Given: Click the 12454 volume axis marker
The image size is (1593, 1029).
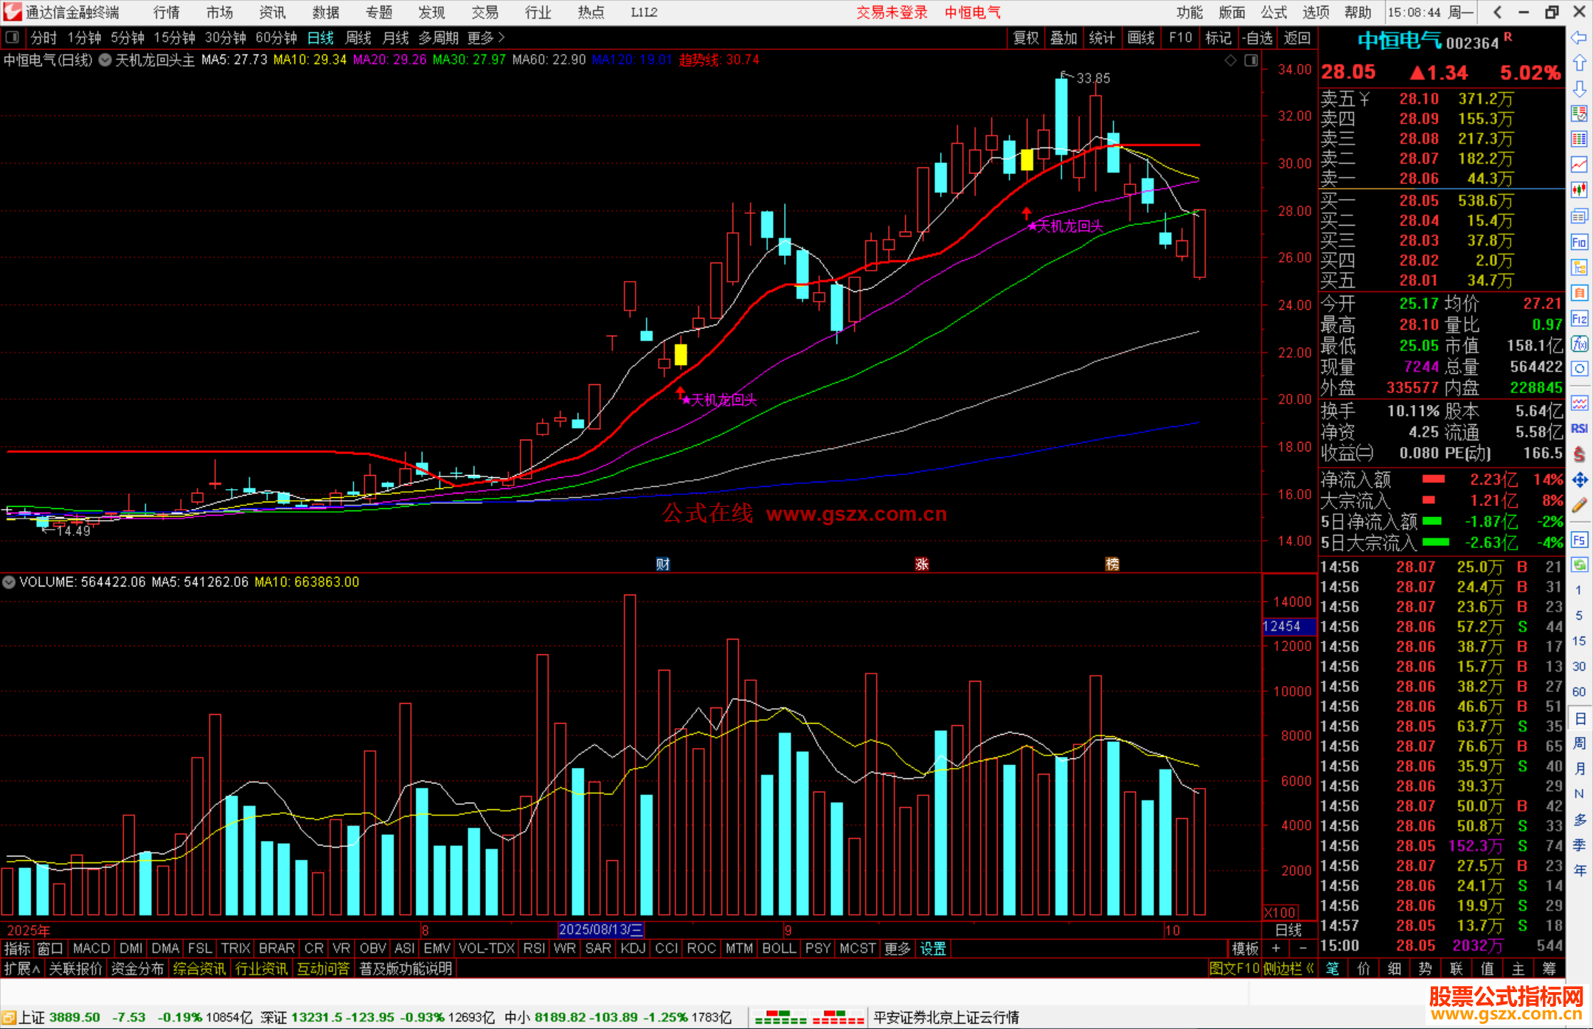Looking at the screenshot, I should (1283, 626).
